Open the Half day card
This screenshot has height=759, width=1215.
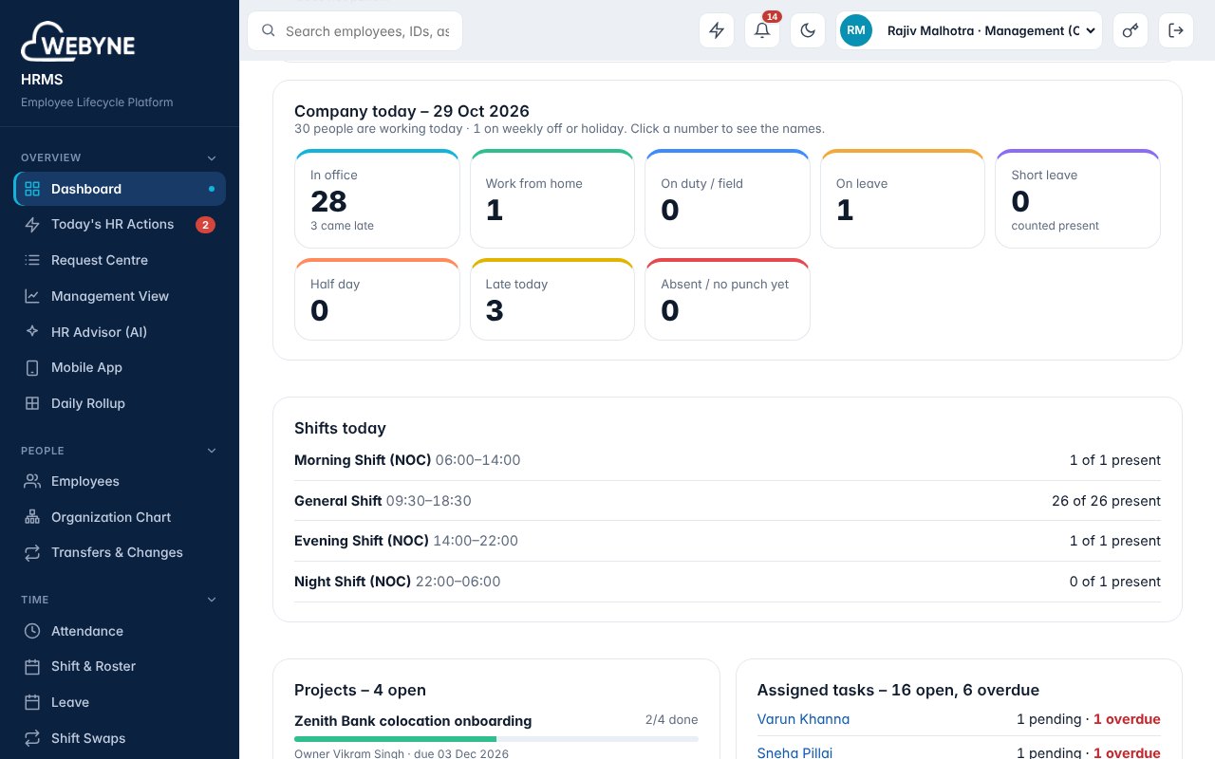pos(377,299)
